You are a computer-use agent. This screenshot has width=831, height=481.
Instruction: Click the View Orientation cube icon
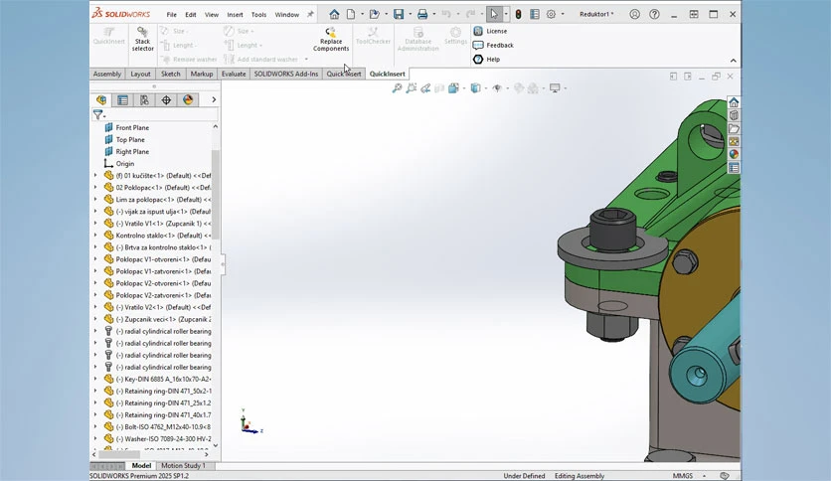(x=453, y=87)
